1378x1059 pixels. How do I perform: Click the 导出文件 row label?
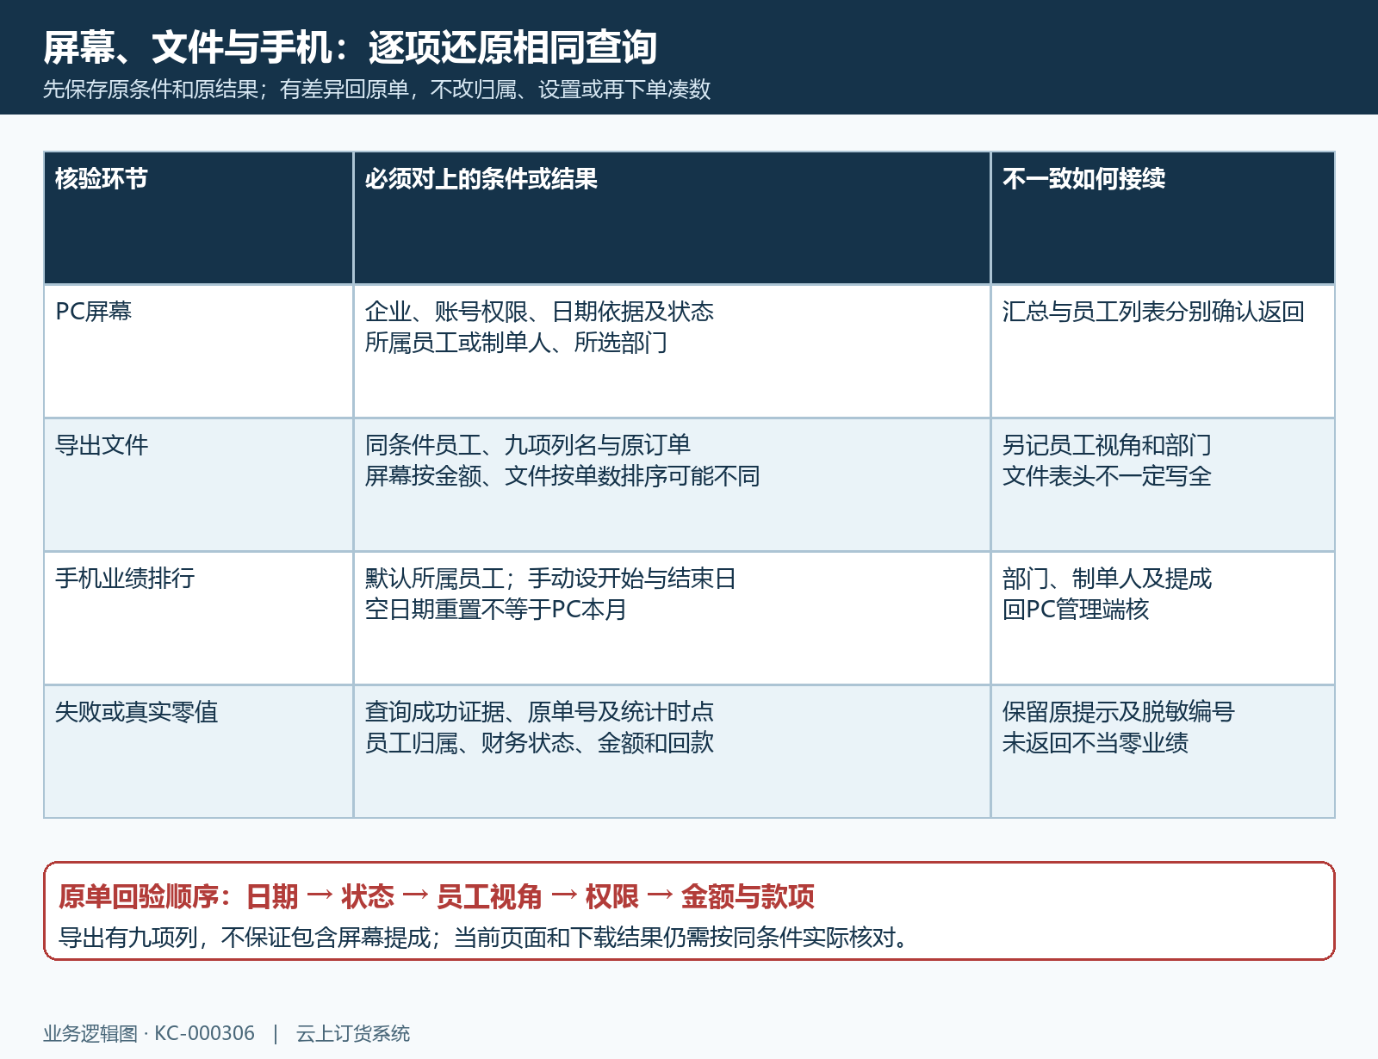pyautogui.click(x=102, y=445)
